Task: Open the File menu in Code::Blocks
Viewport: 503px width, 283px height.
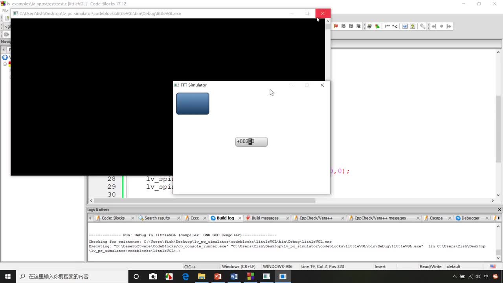Action: tap(5, 11)
